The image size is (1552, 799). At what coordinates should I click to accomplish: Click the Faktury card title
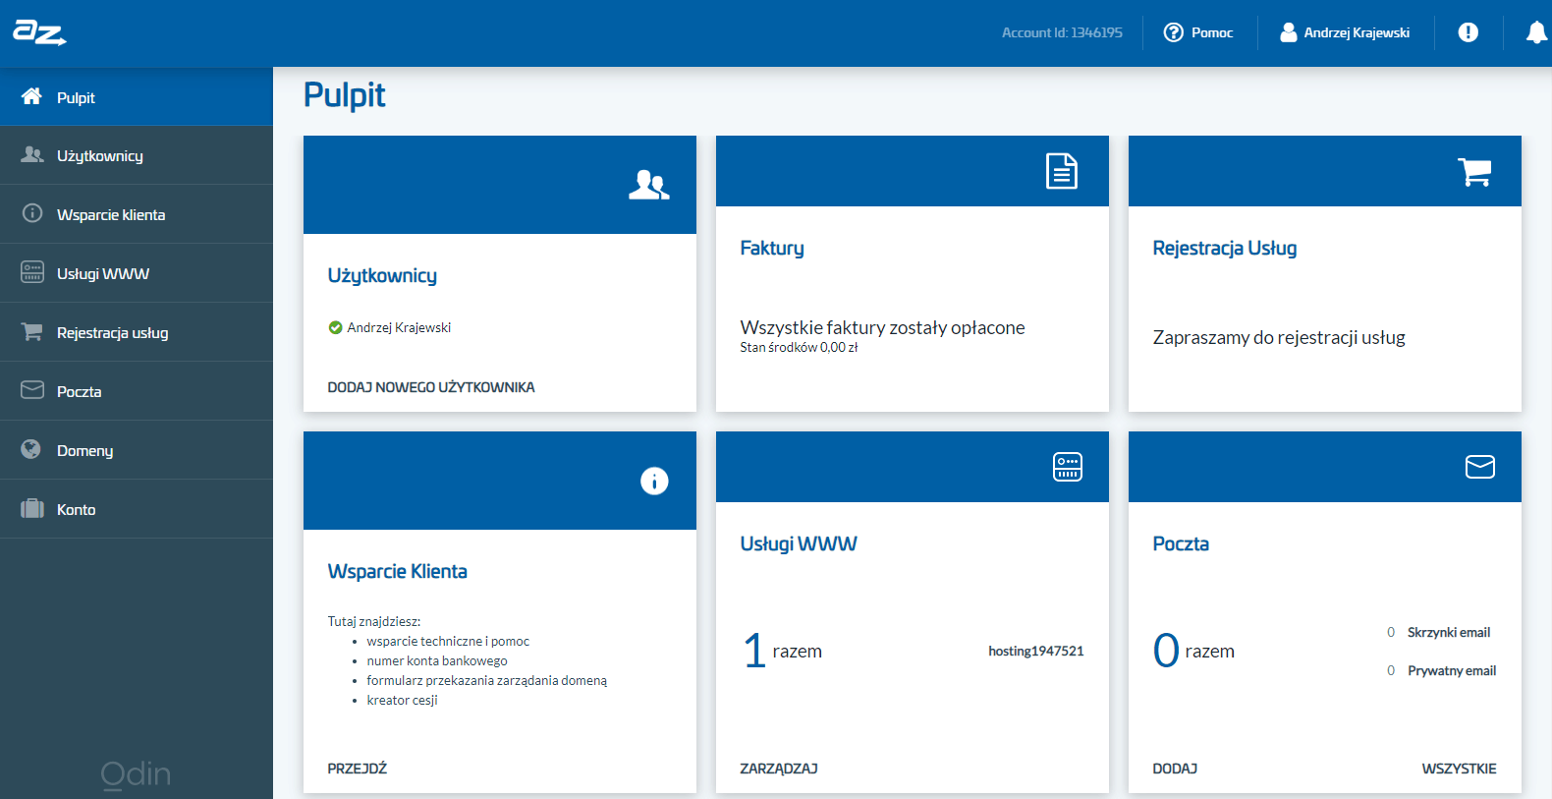(772, 249)
